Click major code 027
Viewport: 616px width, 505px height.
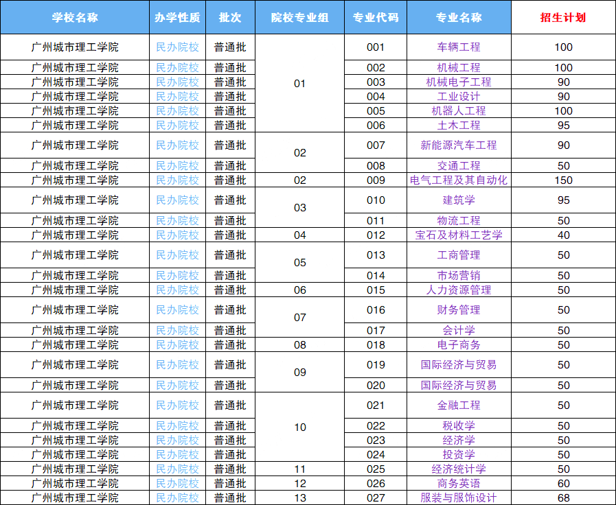coord(376,498)
